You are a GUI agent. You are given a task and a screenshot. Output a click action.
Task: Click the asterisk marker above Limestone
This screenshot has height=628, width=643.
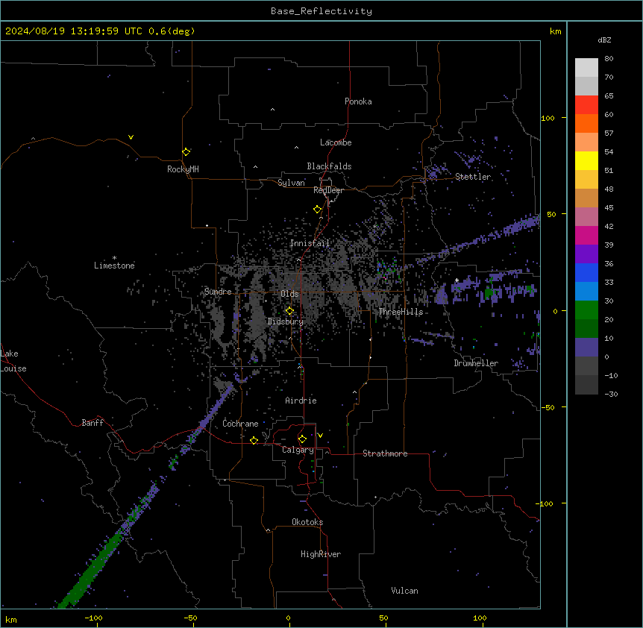[x=114, y=258]
